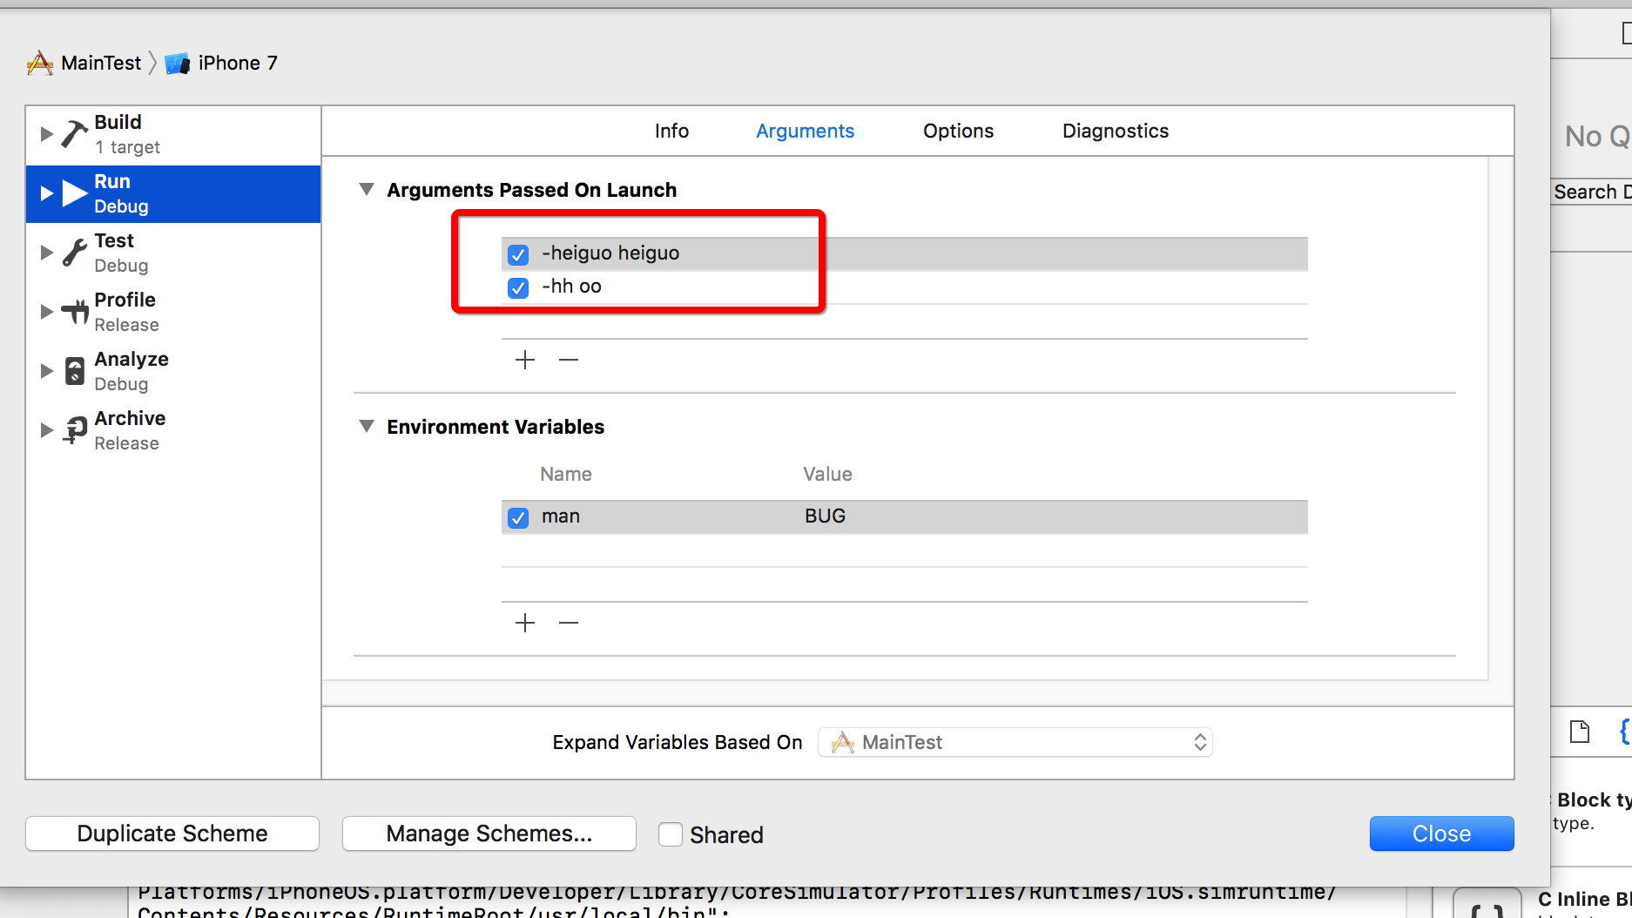Click the iPhone 7 simulator icon
The width and height of the screenshot is (1632, 918).
click(178, 64)
